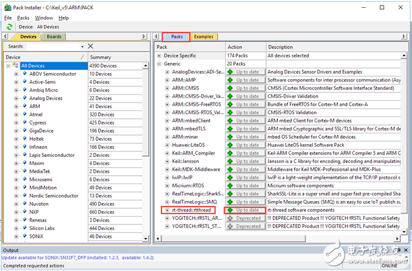Viewport: 412px width, 271px height.
Task: Click the STMicro... no, SONiX vendor icon
Action: (x=25, y=236)
